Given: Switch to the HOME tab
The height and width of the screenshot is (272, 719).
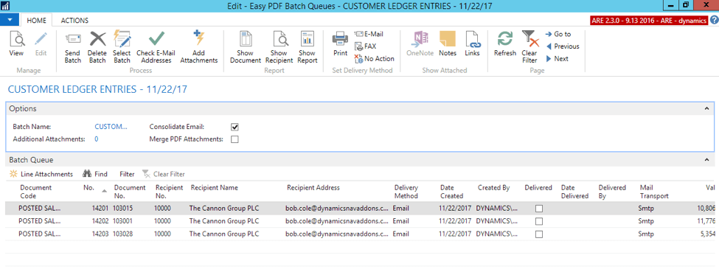Looking at the screenshot, I should 36,20.
